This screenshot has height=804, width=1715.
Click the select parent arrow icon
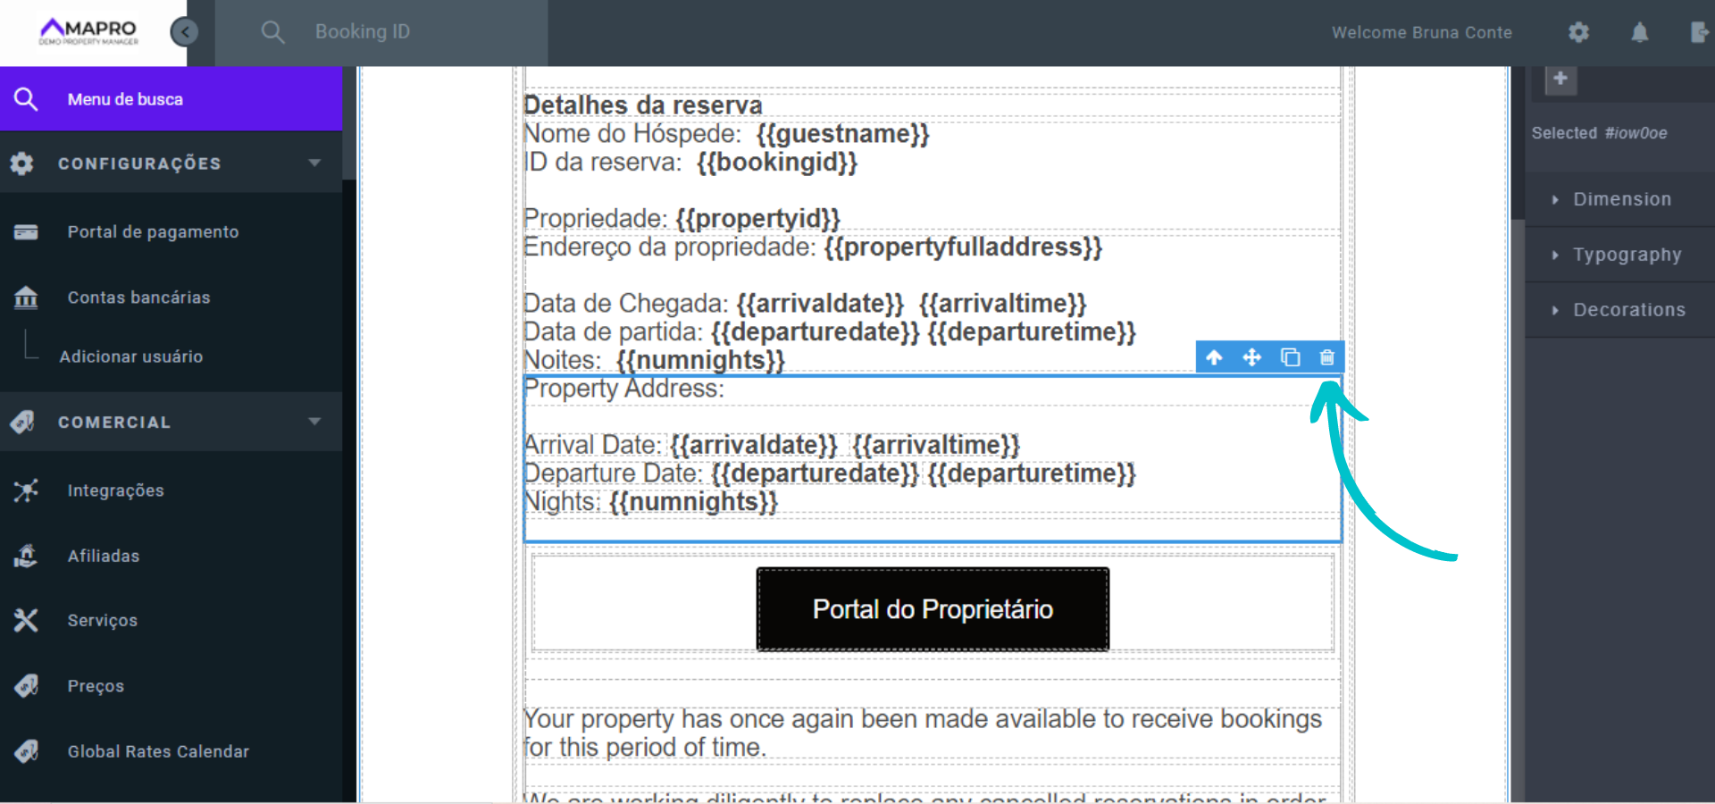1215,356
